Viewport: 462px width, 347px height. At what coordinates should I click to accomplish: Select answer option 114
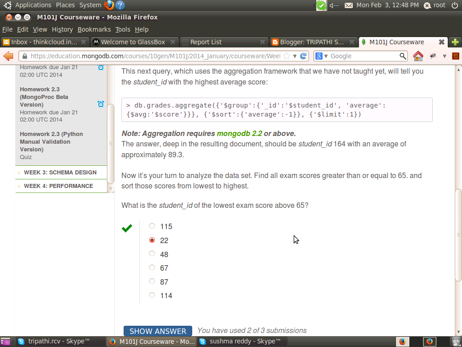(152, 295)
